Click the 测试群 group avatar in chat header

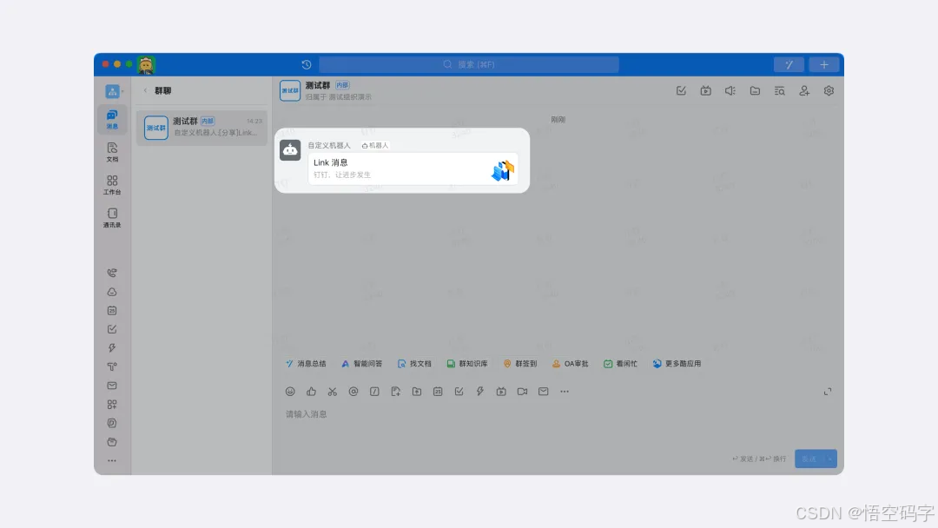pyautogui.click(x=289, y=91)
